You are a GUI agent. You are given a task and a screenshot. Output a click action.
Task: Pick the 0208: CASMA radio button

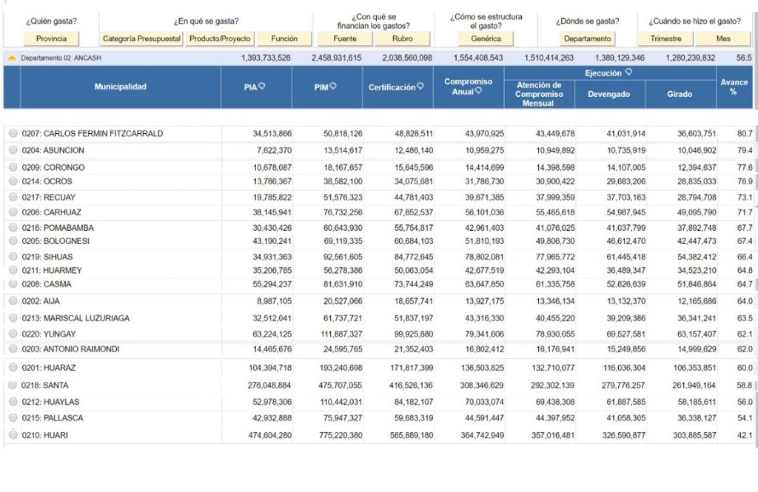(13, 284)
